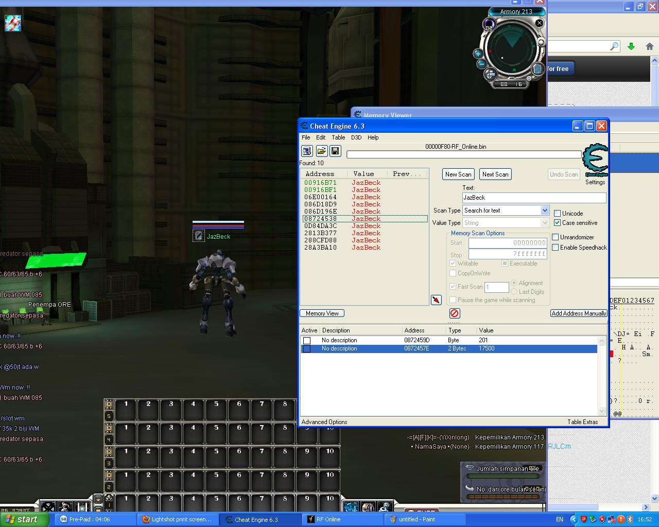
Task: Open the Scan Type dropdown
Action: [545, 210]
